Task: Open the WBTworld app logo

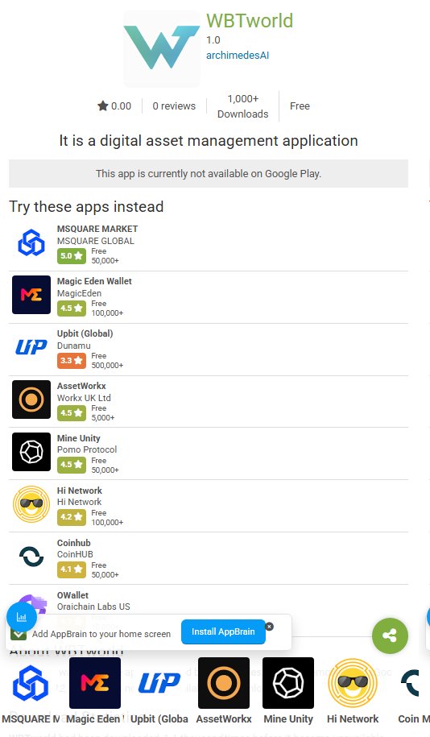Action: [162, 49]
